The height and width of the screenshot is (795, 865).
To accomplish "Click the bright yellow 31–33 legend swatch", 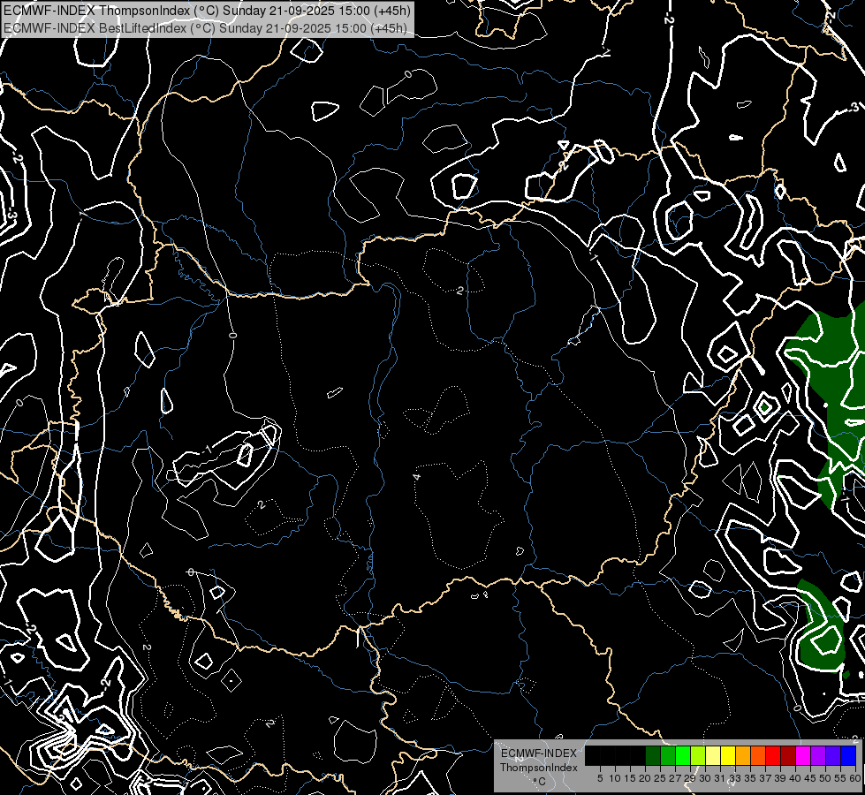I will click(x=728, y=755).
